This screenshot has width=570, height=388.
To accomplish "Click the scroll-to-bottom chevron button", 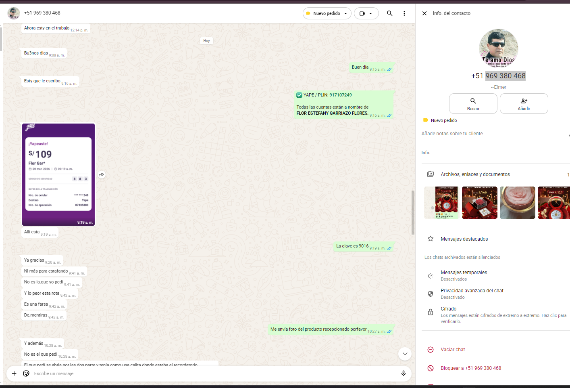I will (x=405, y=354).
